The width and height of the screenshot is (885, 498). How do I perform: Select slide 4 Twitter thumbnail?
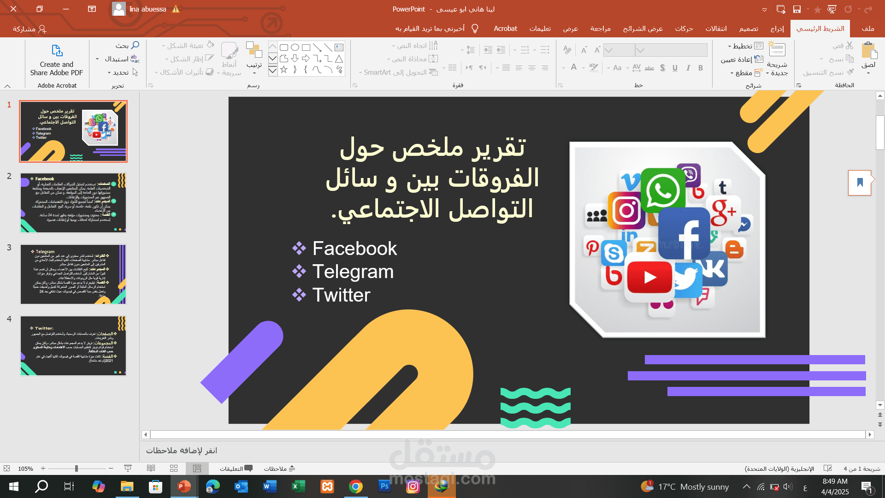pos(73,346)
